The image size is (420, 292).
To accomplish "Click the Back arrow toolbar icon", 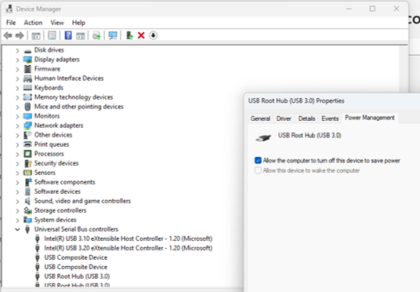I will click(8, 35).
